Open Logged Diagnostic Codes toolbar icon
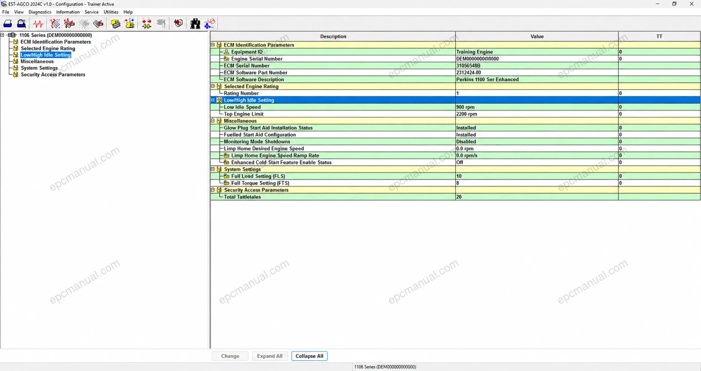Screen dimensions: 701x371 [x=69, y=24]
